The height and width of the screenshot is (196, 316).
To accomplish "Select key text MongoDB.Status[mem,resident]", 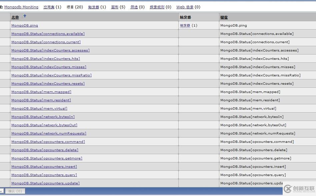I will (x=250, y=100).
